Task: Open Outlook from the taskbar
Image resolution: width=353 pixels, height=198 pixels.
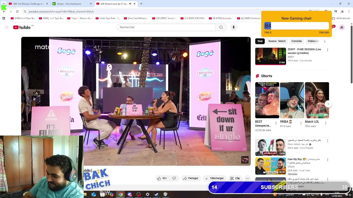Action: [x=93, y=194]
